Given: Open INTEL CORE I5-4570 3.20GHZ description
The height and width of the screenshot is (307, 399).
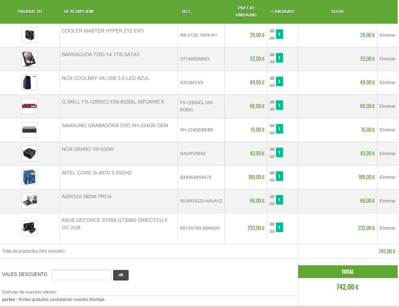Looking at the screenshot, I should tap(97, 173).
